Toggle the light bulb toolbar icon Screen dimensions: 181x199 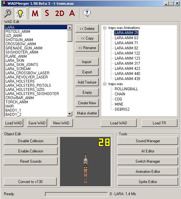pos(20,13)
